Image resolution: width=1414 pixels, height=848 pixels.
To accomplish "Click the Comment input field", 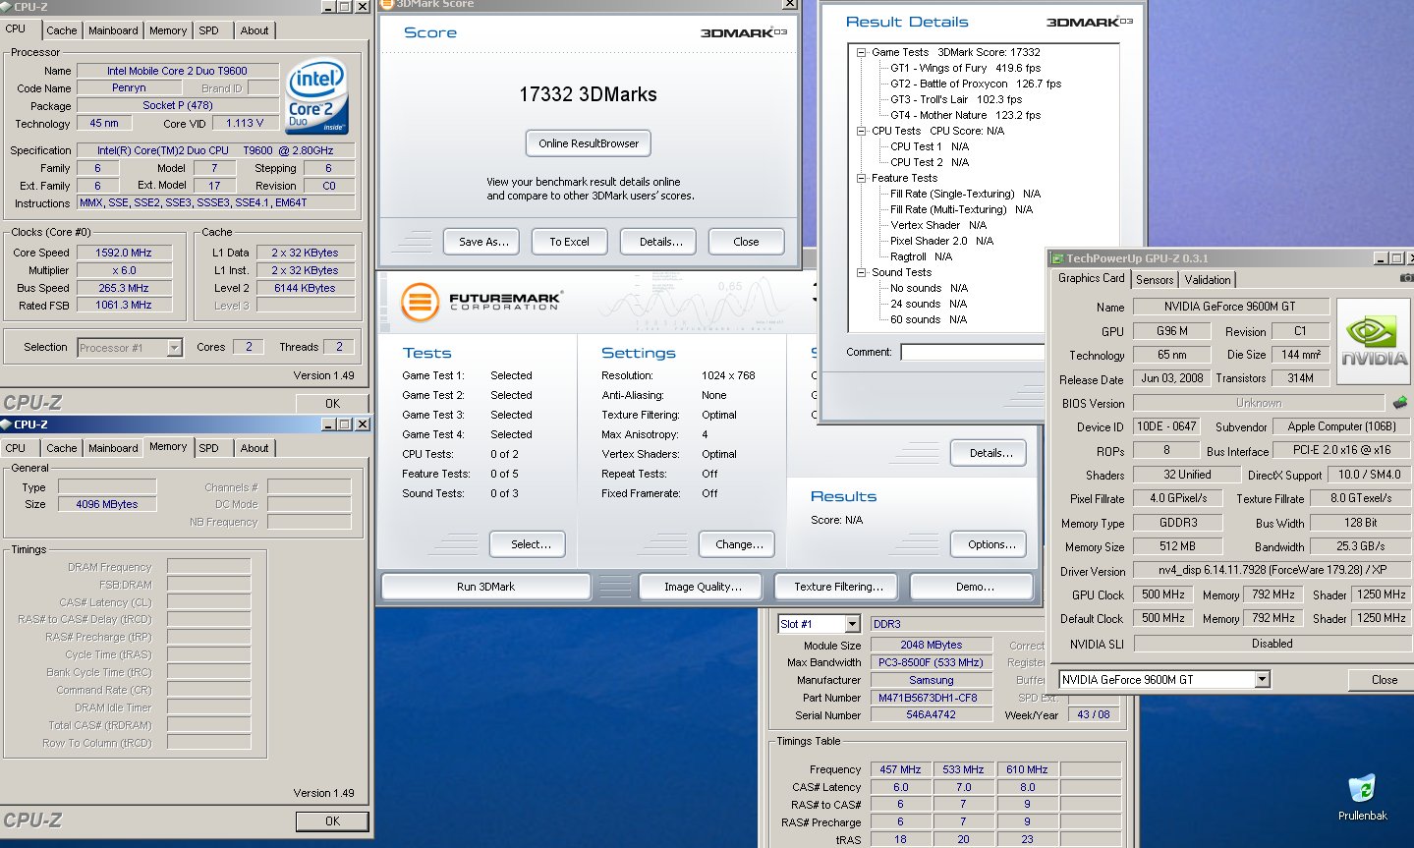I will 972,352.
